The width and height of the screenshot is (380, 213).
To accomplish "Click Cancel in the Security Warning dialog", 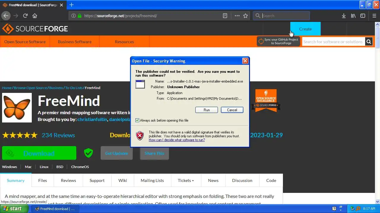I will tap(232, 110).
